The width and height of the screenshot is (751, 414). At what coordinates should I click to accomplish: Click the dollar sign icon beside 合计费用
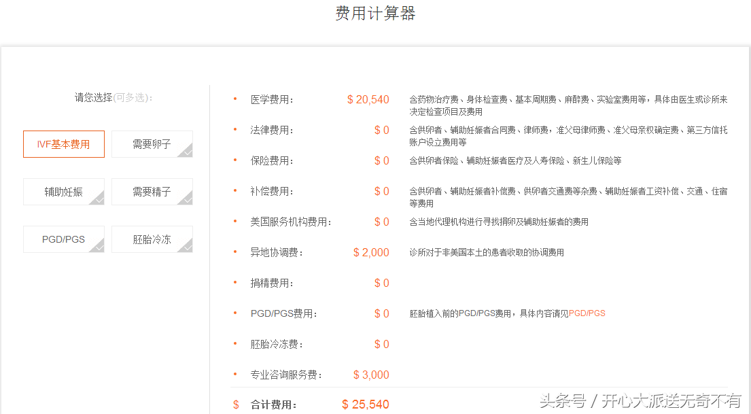pyautogui.click(x=236, y=404)
